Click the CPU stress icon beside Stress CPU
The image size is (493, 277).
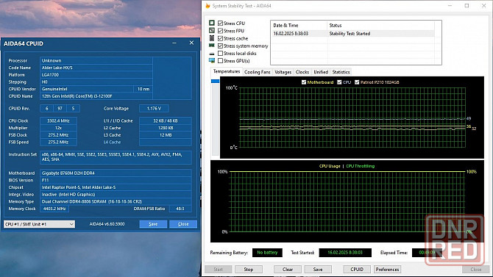(x=212, y=23)
